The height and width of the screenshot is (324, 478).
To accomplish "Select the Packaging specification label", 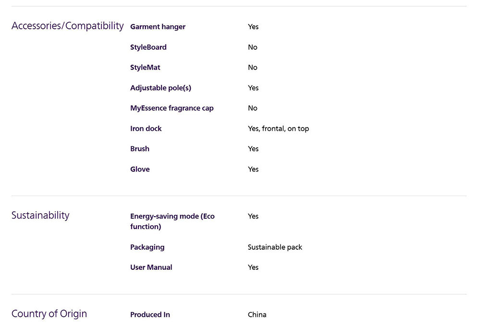I will pos(147,247).
